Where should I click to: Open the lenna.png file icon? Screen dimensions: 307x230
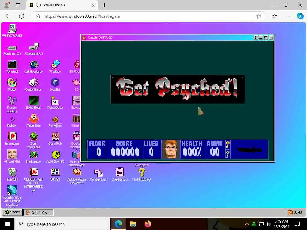click(12, 138)
